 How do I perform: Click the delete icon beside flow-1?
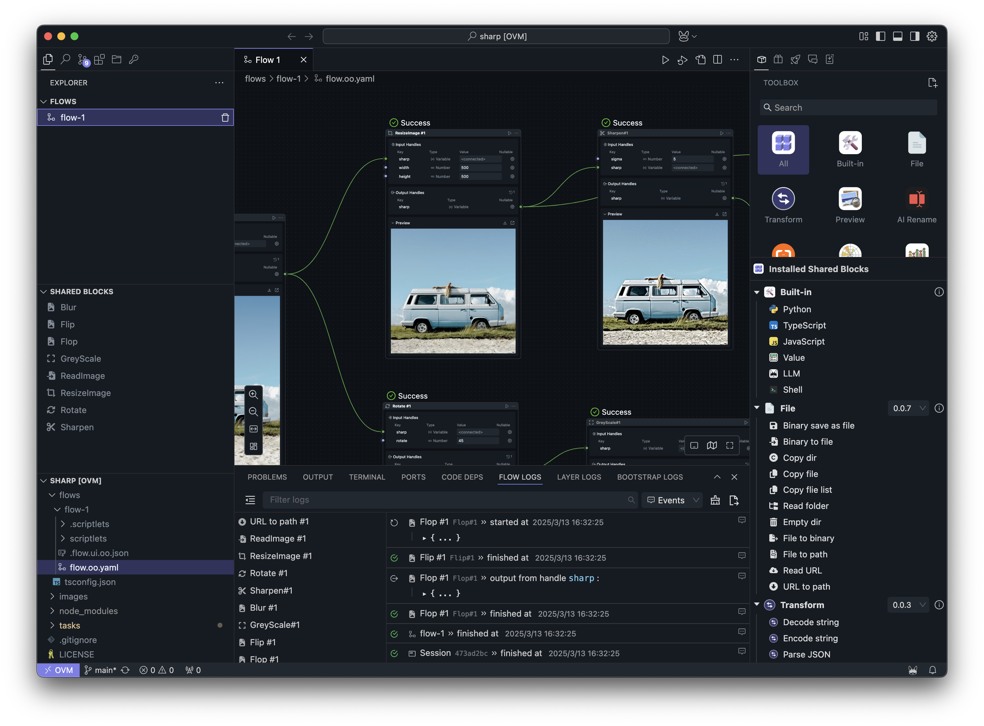[x=225, y=117]
